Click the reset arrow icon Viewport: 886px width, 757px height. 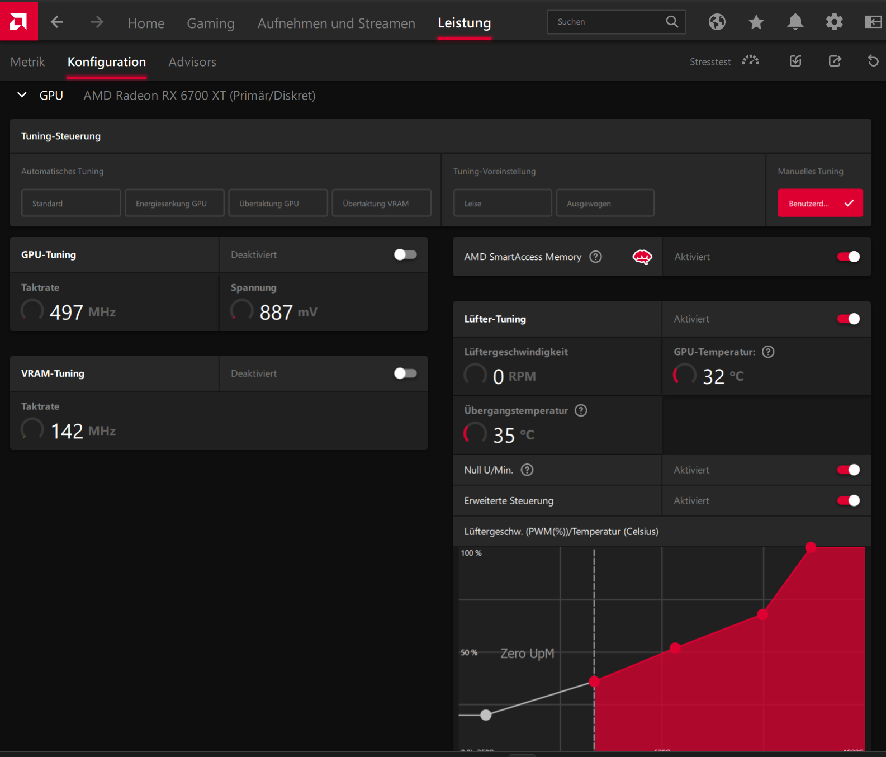point(873,61)
